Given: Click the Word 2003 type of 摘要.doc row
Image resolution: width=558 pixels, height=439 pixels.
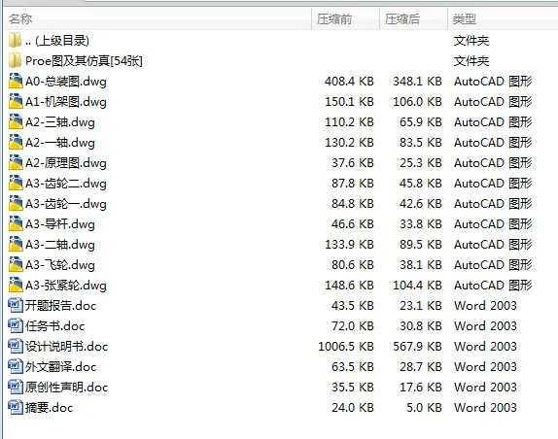Looking at the screenshot, I should (x=485, y=407).
